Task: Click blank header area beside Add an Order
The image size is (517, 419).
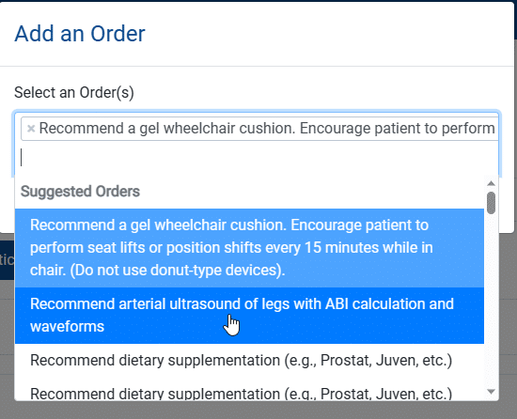Action: click(x=330, y=34)
